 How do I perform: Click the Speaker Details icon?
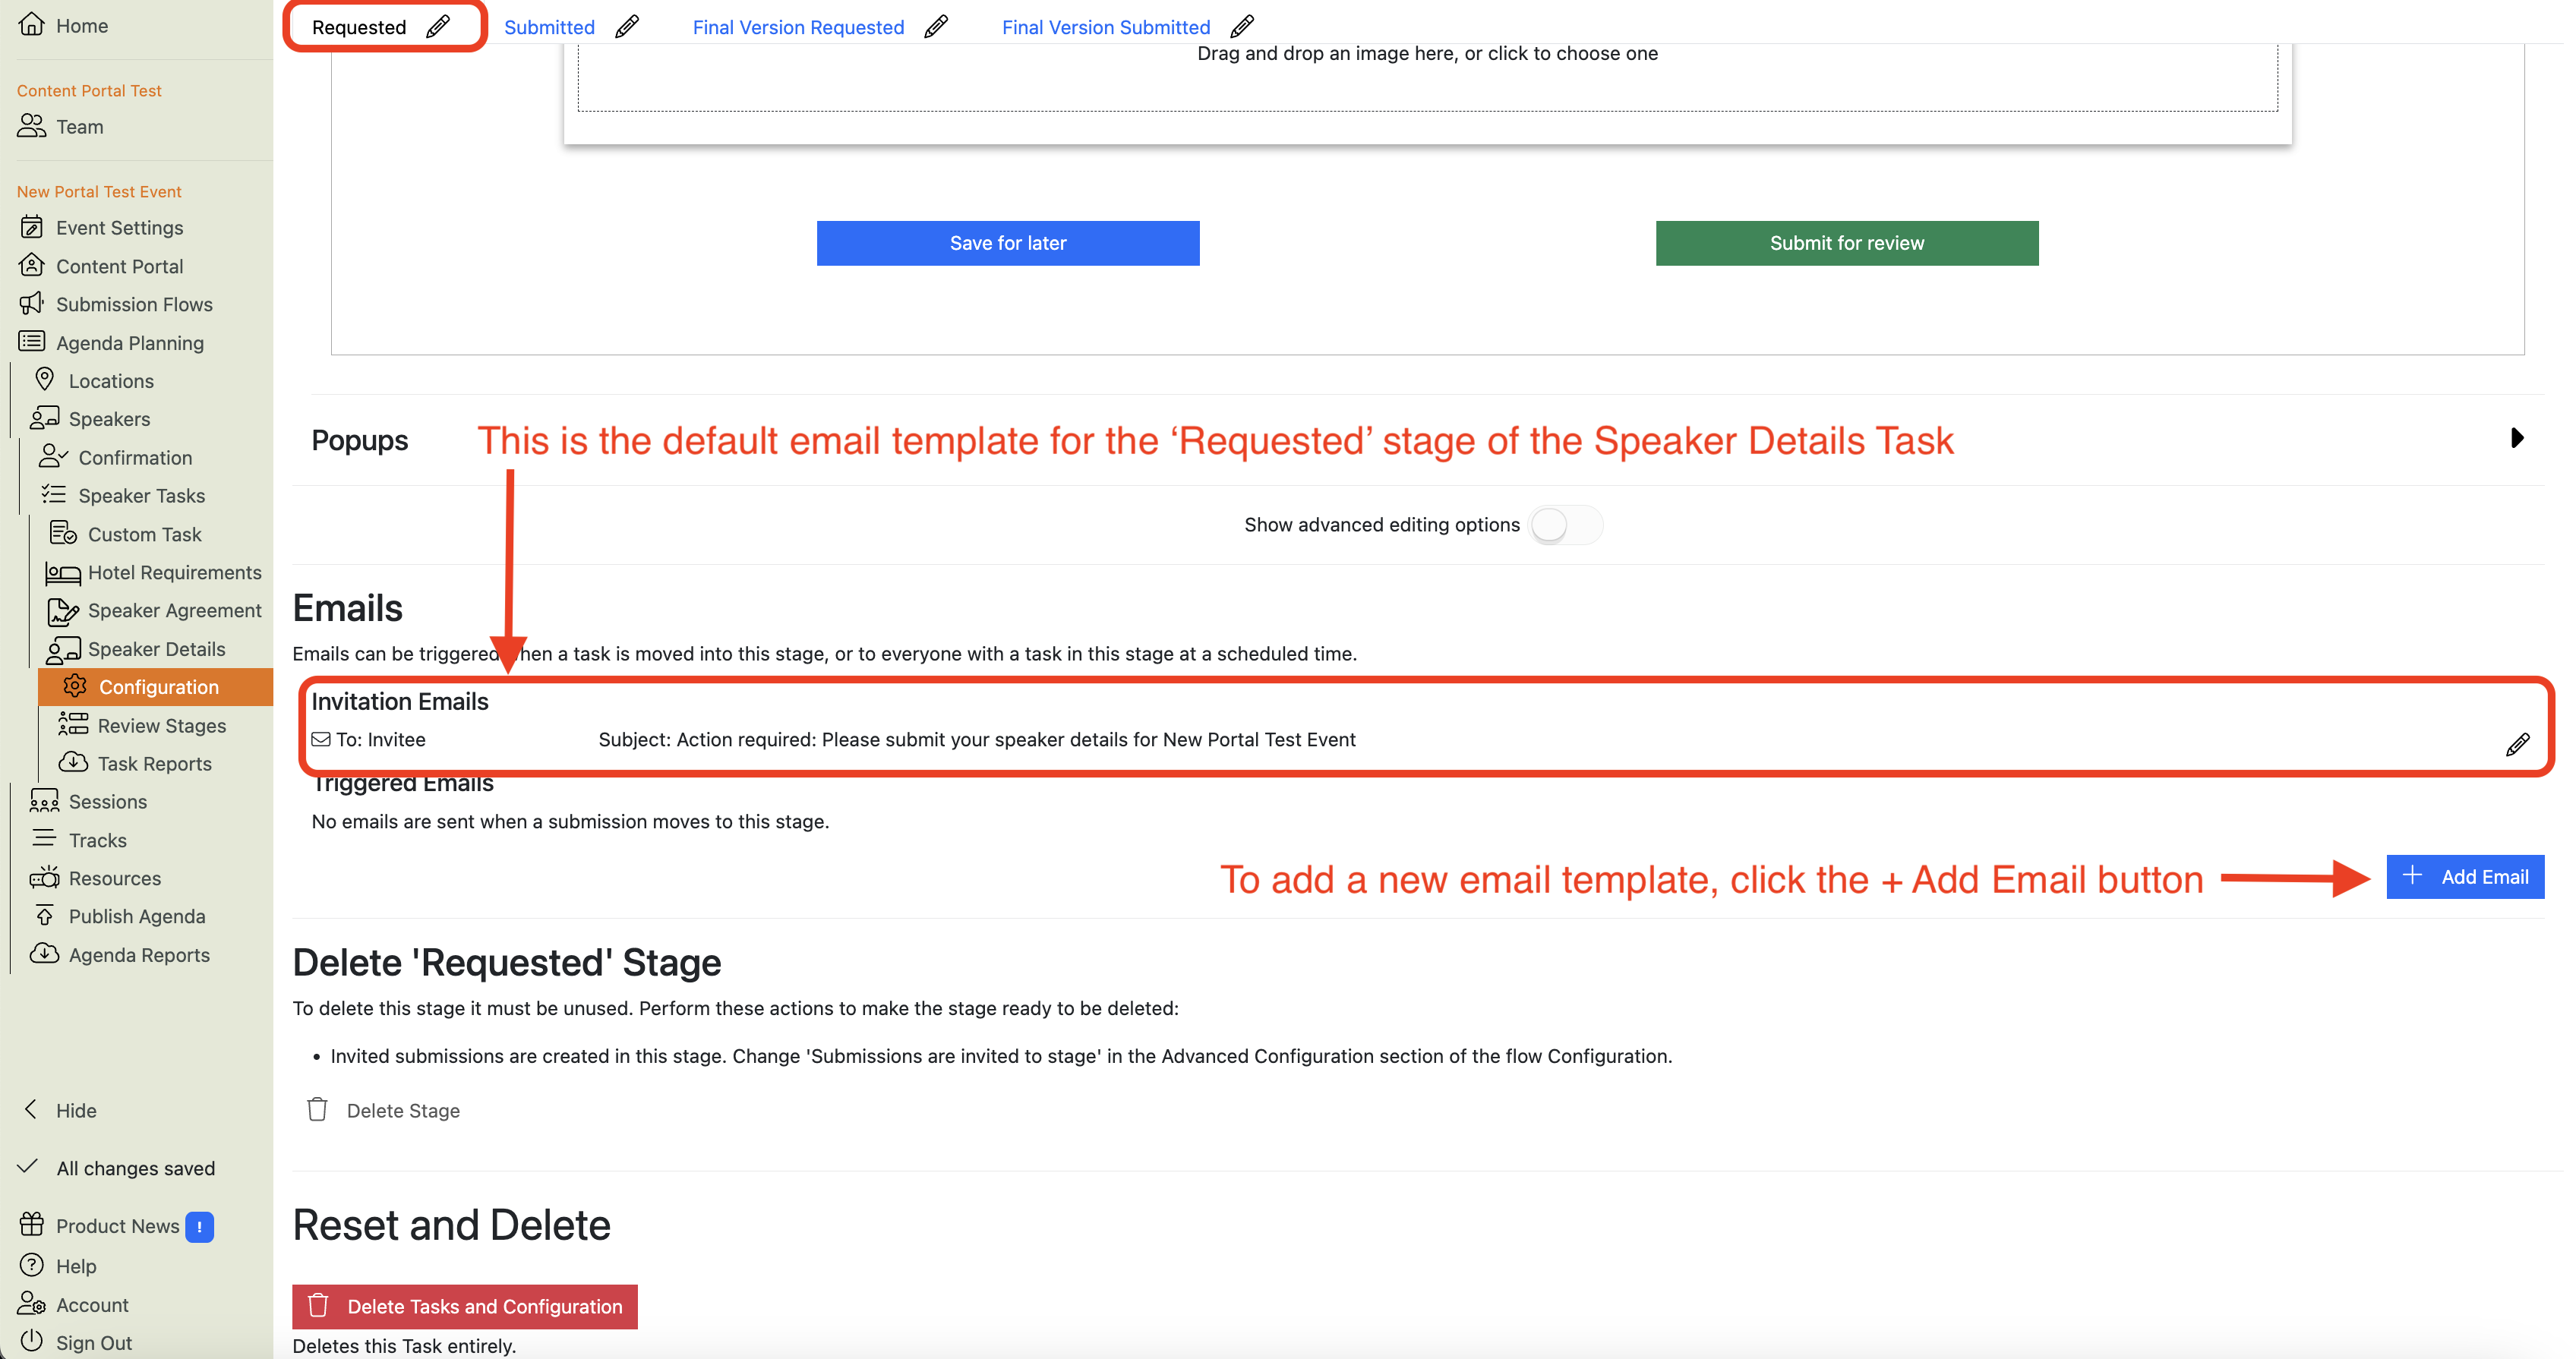click(x=63, y=649)
